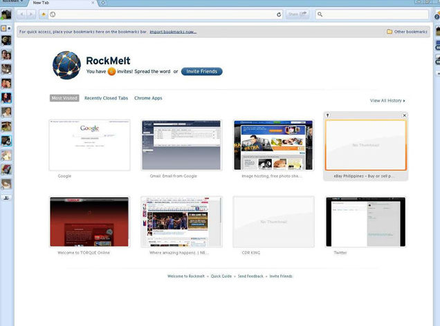This screenshot has height=326, width=440.
Task: Open the Twitter thumbnail
Action: point(366,222)
